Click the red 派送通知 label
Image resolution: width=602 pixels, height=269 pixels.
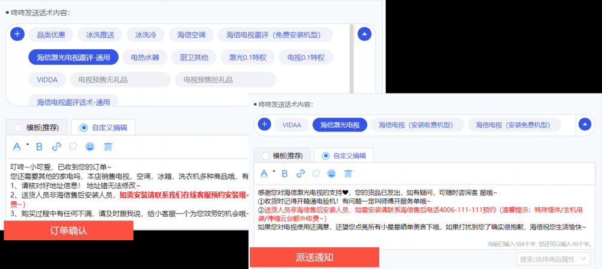314,257
